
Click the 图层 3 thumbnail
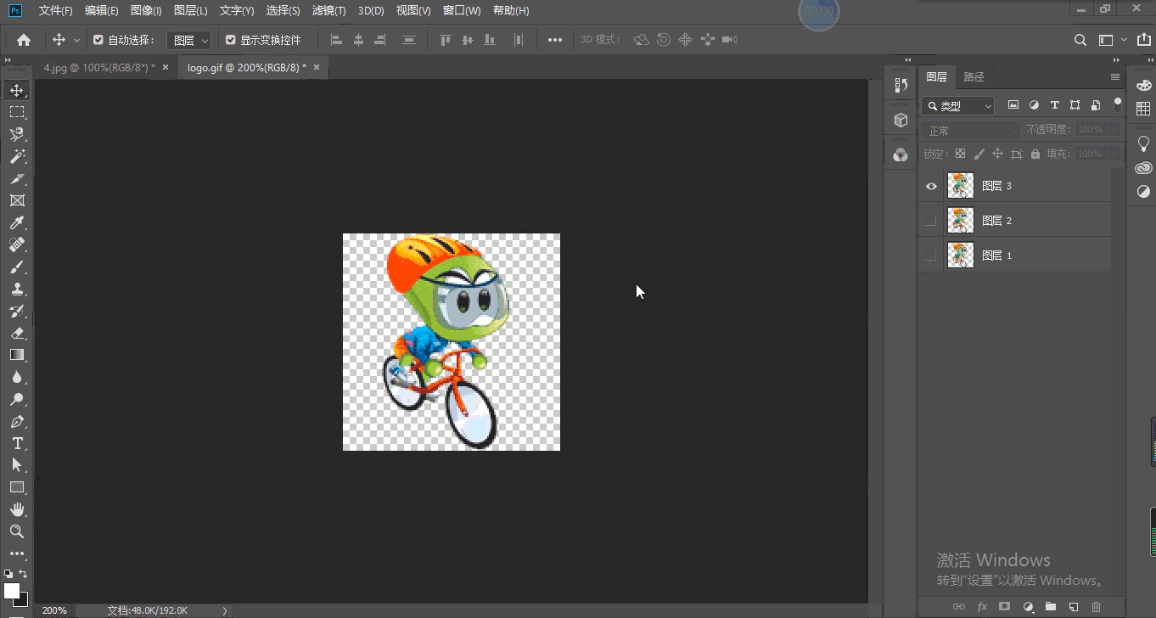coord(961,186)
